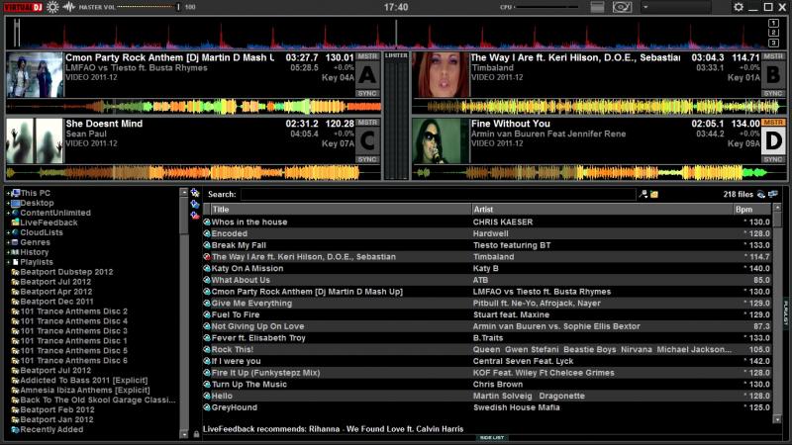Click the track icon beside GreyHound
The height and width of the screenshot is (445, 792).
pyautogui.click(x=207, y=407)
